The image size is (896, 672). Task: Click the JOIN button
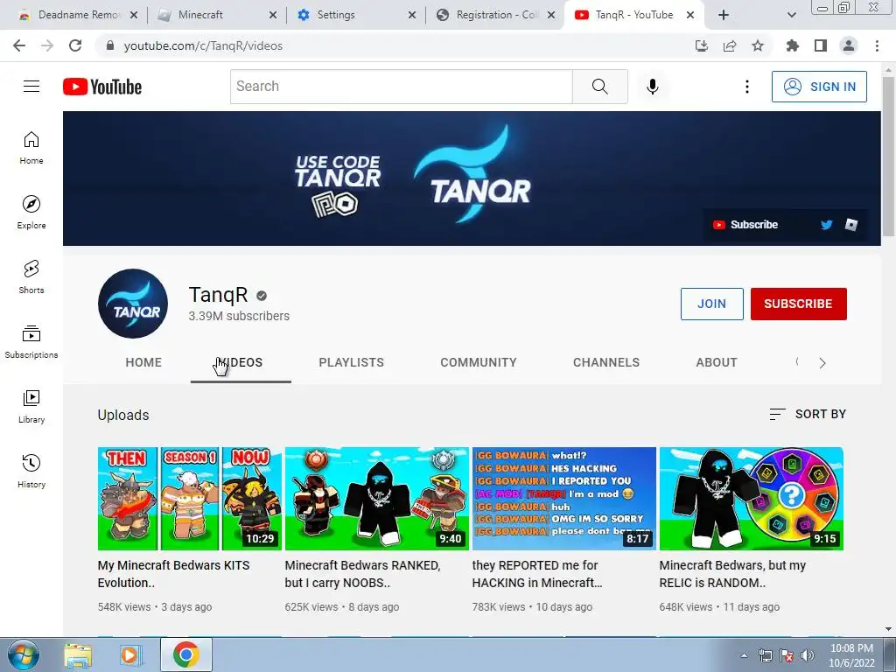click(x=712, y=304)
